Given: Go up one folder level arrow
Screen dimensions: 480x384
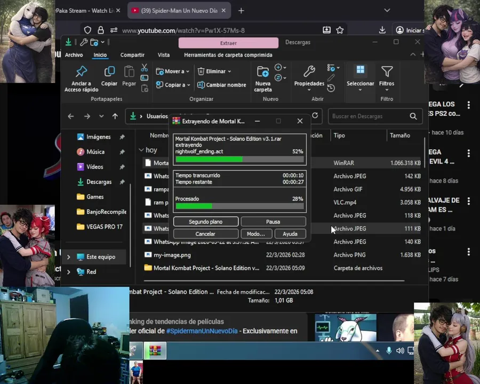Looking at the screenshot, I should coord(115,116).
